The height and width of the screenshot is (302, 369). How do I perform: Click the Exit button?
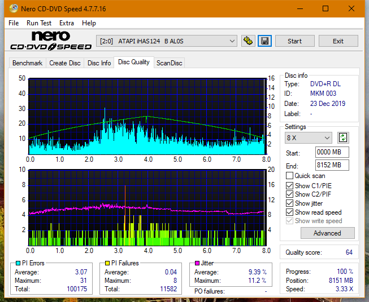(x=338, y=41)
